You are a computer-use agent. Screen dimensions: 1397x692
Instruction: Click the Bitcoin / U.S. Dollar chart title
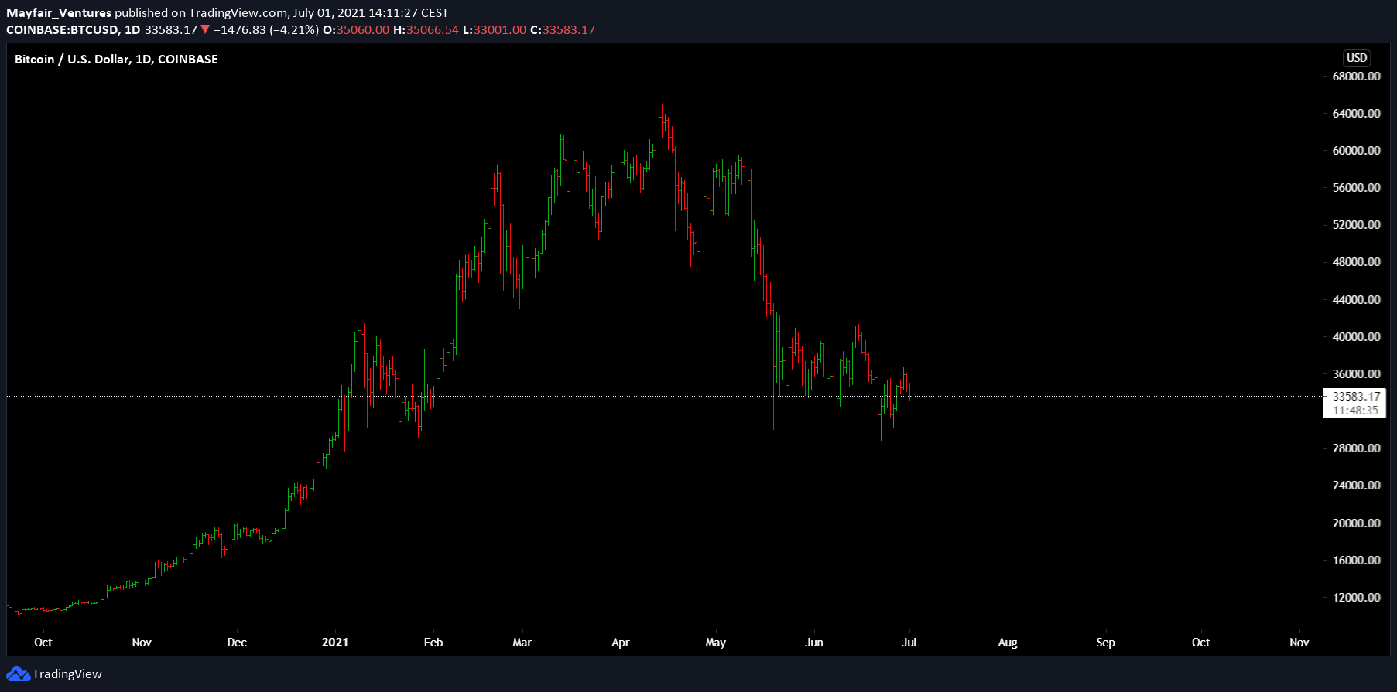(116, 60)
